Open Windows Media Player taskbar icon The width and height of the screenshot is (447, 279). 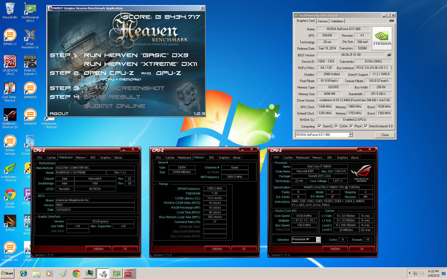[x=49, y=273]
